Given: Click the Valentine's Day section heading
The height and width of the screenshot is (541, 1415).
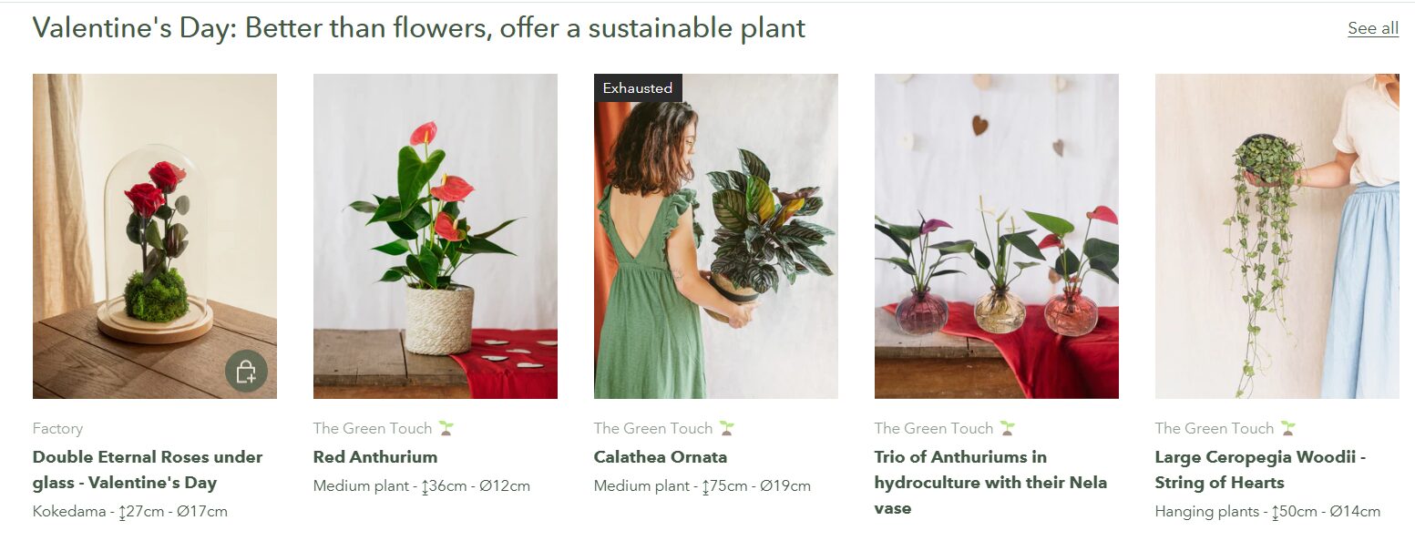Looking at the screenshot, I should [419, 28].
